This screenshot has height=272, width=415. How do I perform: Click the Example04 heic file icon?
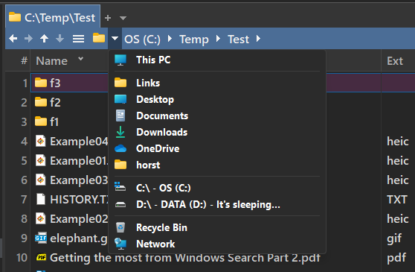(x=41, y=141)
